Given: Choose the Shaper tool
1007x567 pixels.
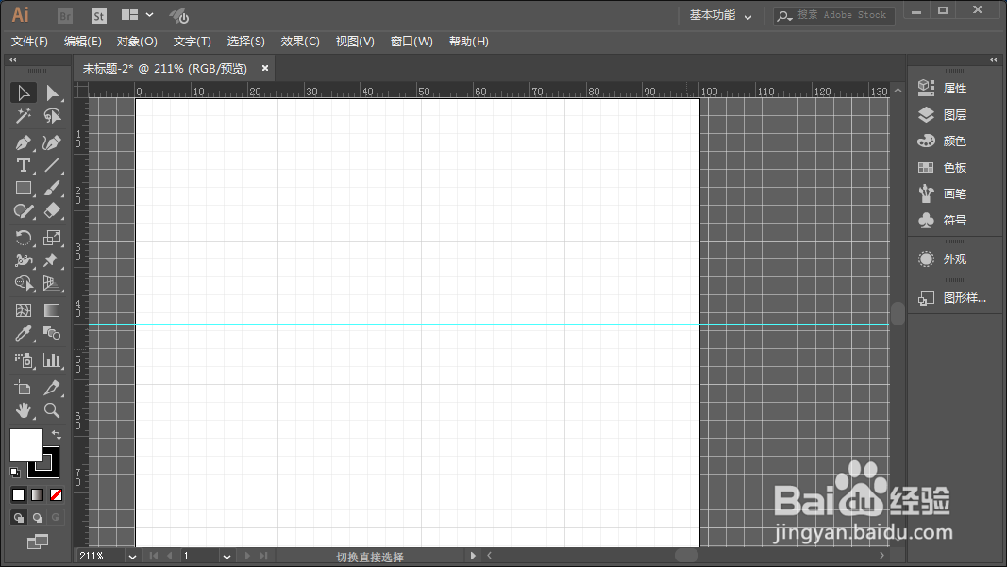Looking at the screenshot, I should (x=24, y=211).
